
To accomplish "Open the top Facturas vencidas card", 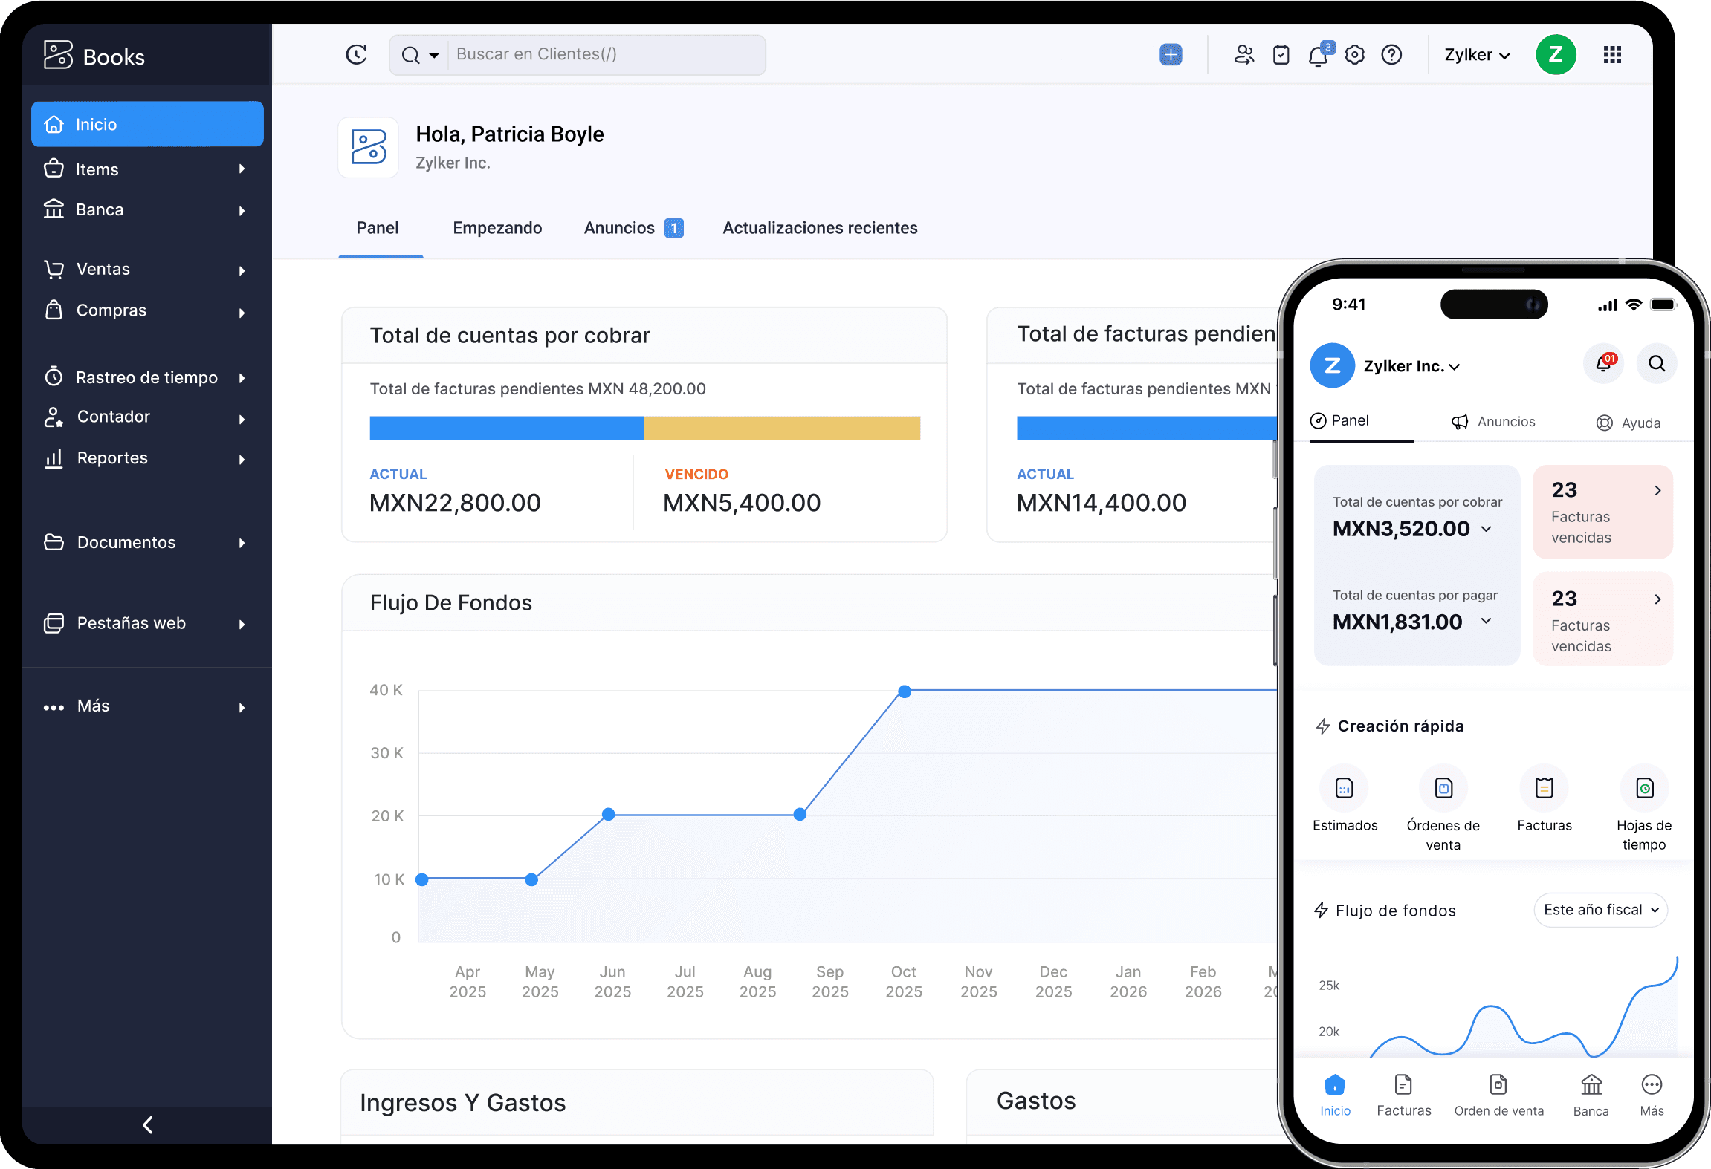I will pyautogui.click(x=1602, y=512).
